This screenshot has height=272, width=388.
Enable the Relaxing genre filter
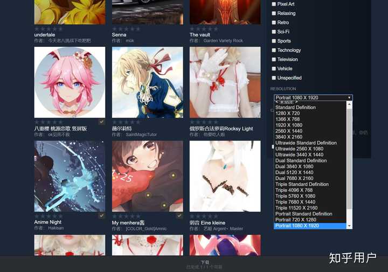pyautogui.click(x=274, y=13)
